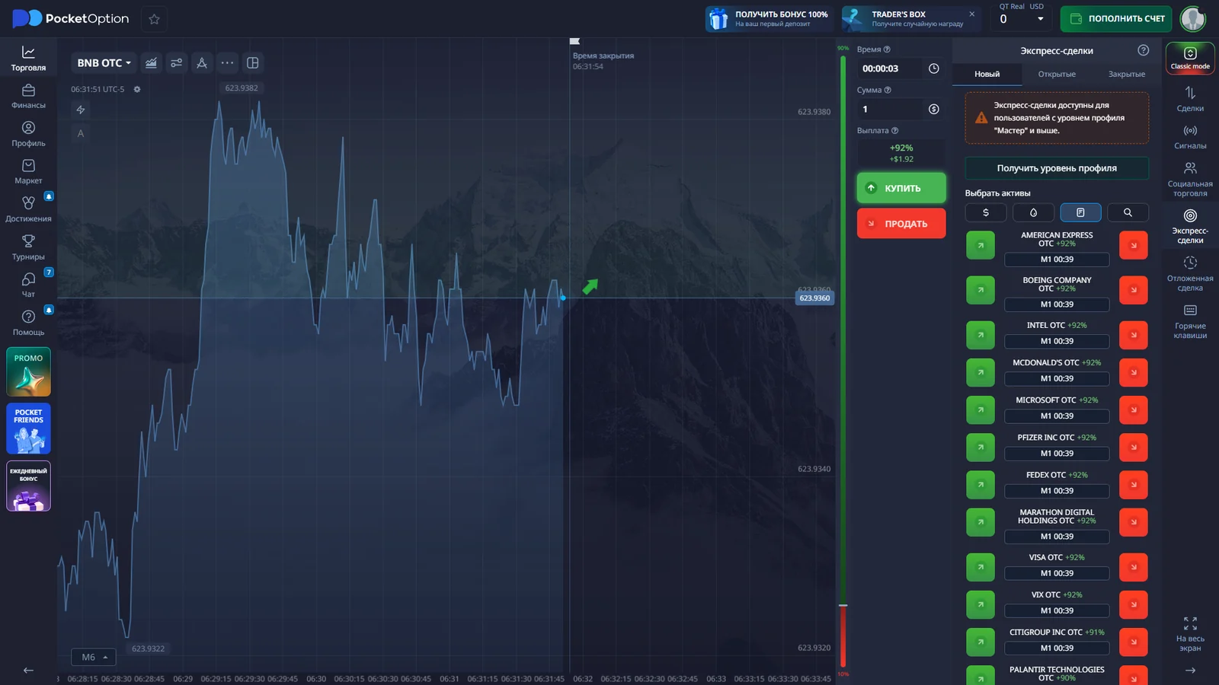Add PFIZER INC OTC up deal

tap(981, 447)
